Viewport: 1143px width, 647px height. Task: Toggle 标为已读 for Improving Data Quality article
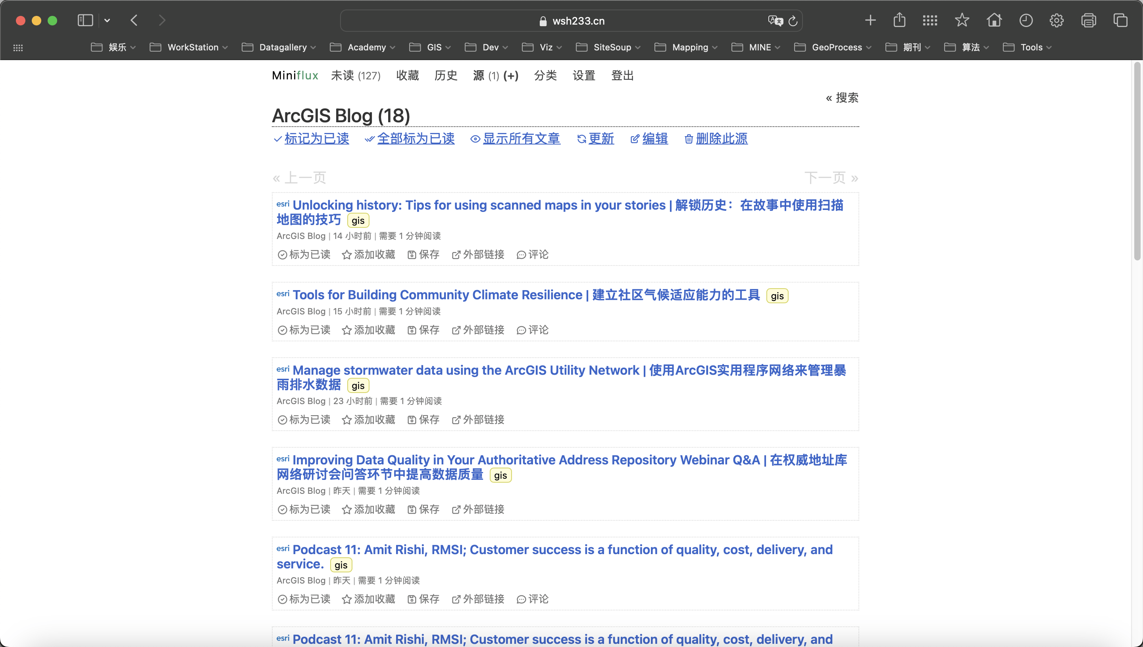[304, 510]
